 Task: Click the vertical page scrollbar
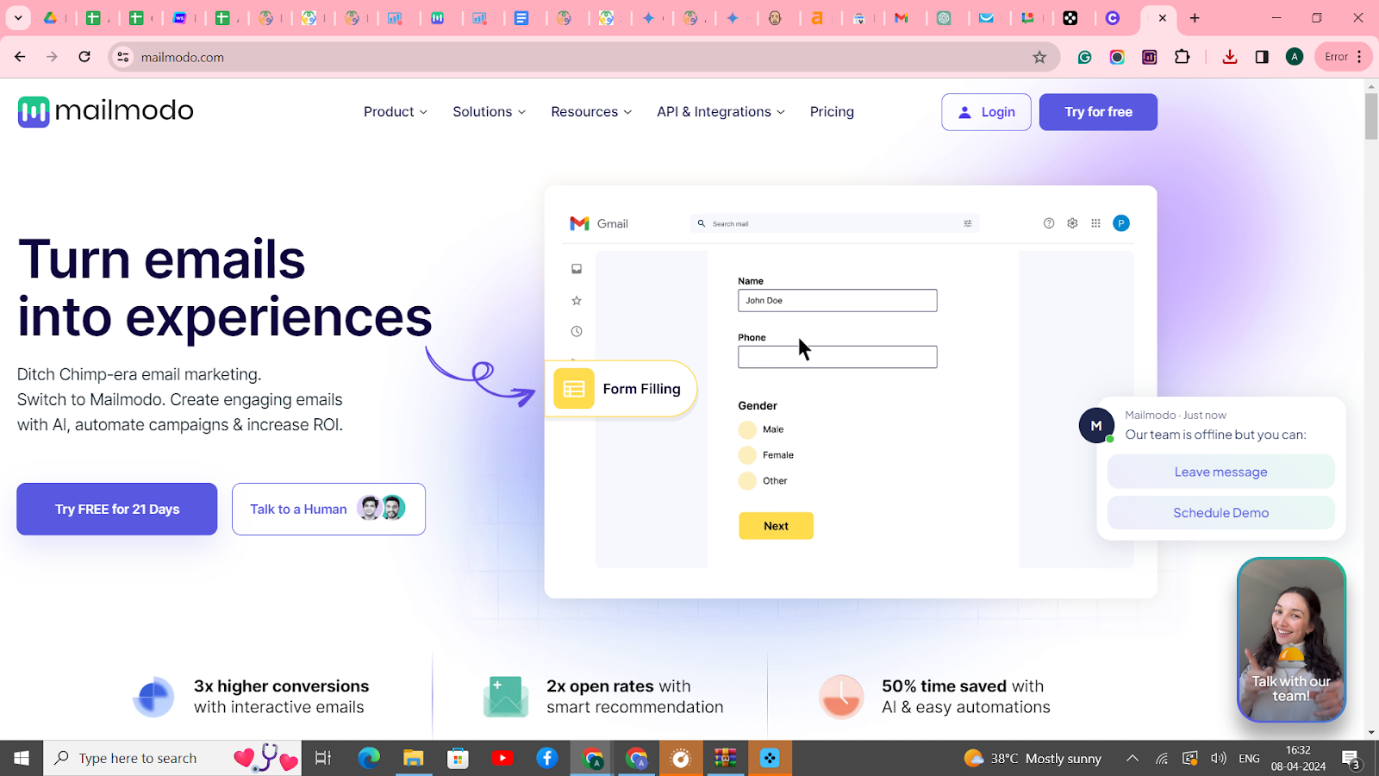click(x=1371, y=116)
